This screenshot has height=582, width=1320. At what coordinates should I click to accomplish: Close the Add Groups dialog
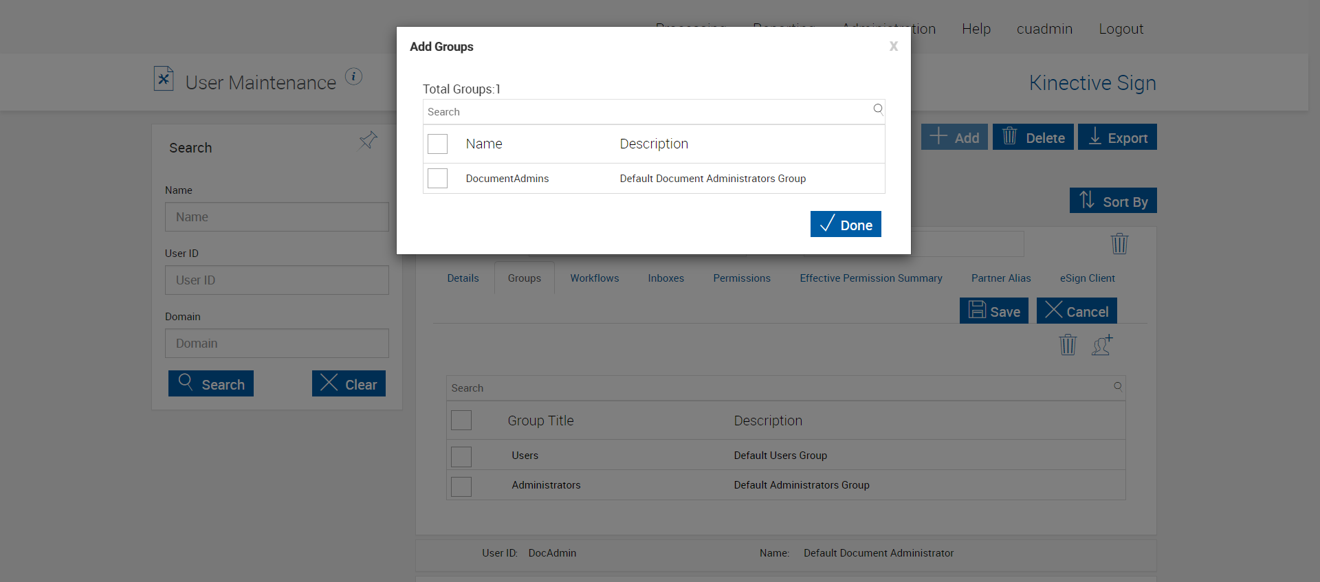click(893, 47)
